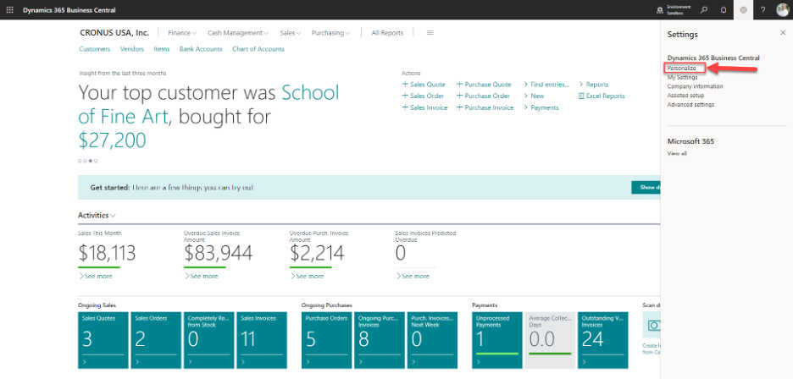This screenshot has width=793, height=379.
Task: Select the first headline pagination dot
Action: pyautogui.click(x=80, y=161)
